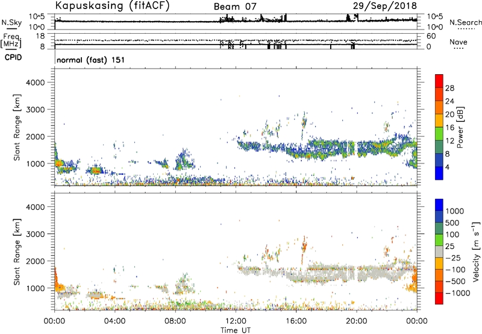482x334 pixels.
Task: Click the "28" value on the power scale
Action: [449, 88]
